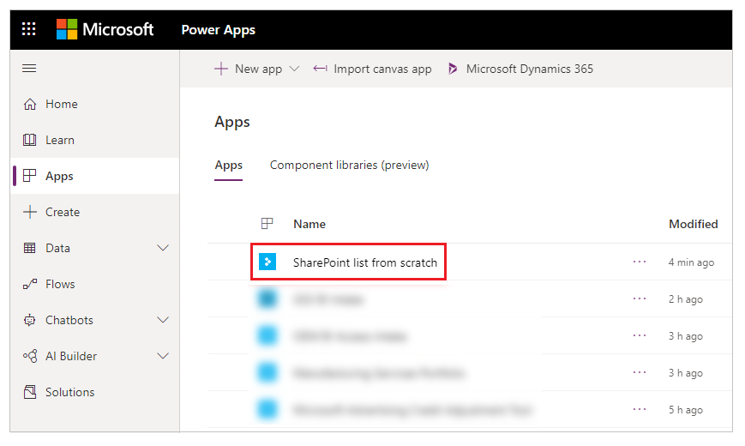Open the app launcher waffle icon
This screenshot has width=745, height=446.
click(x=29, y=29)
